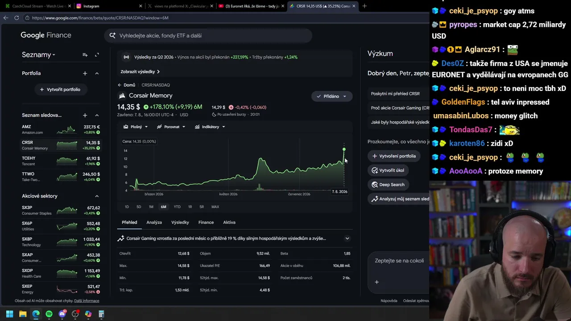
Task: Collapse the Seznam sledovaných section
Action: 97,115
